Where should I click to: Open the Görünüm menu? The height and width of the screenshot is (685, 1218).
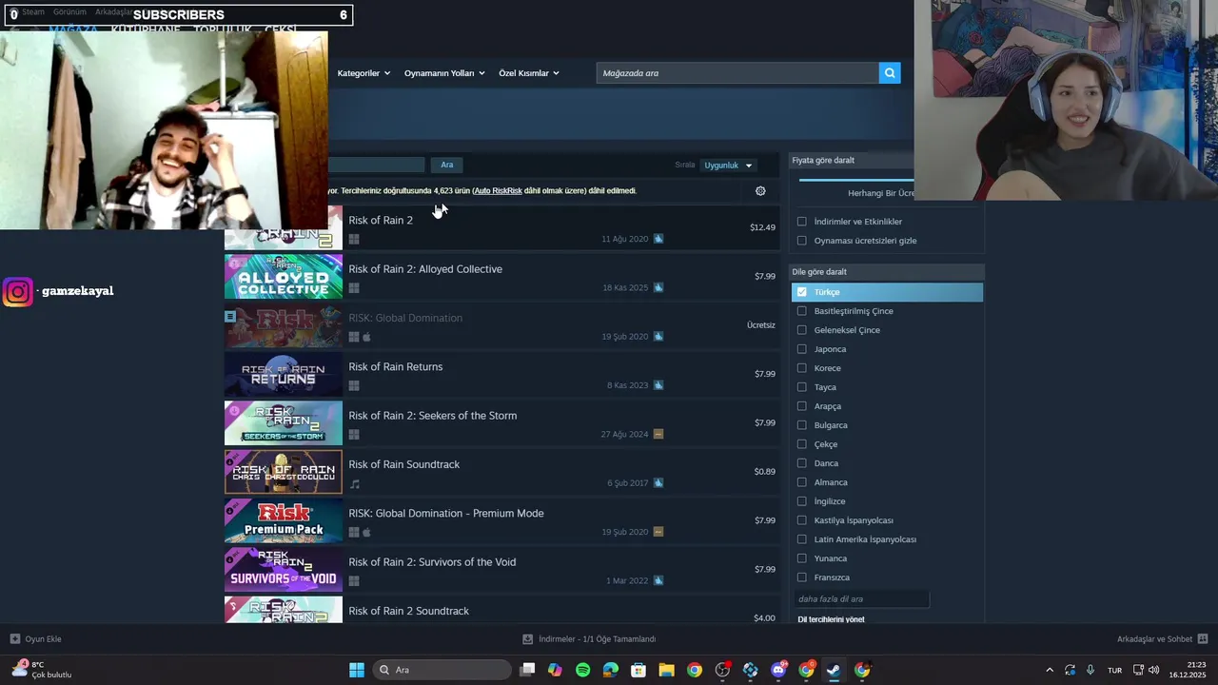pos(69,12)
